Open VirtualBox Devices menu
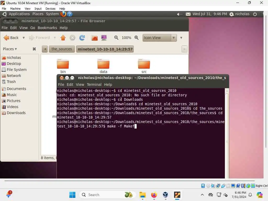Image resolution: width=268 pixels, height=201 pixels. [50, 9]
